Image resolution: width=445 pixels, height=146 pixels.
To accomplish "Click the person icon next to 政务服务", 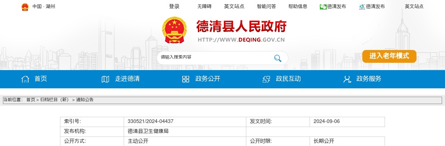I will [x=347, y=79].
